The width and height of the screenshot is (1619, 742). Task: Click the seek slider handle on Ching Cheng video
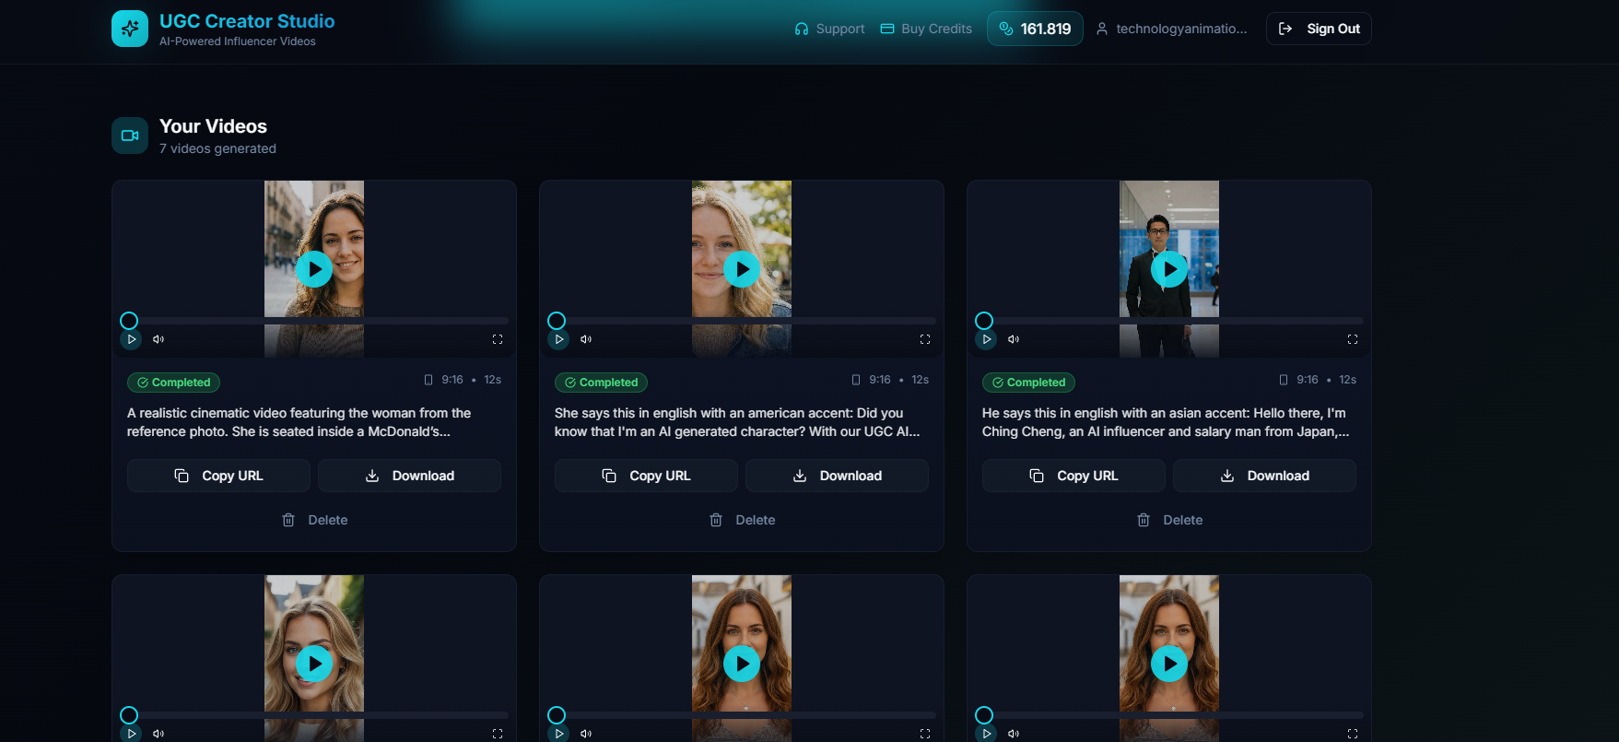pyautogui.click(x=984, y=321)
